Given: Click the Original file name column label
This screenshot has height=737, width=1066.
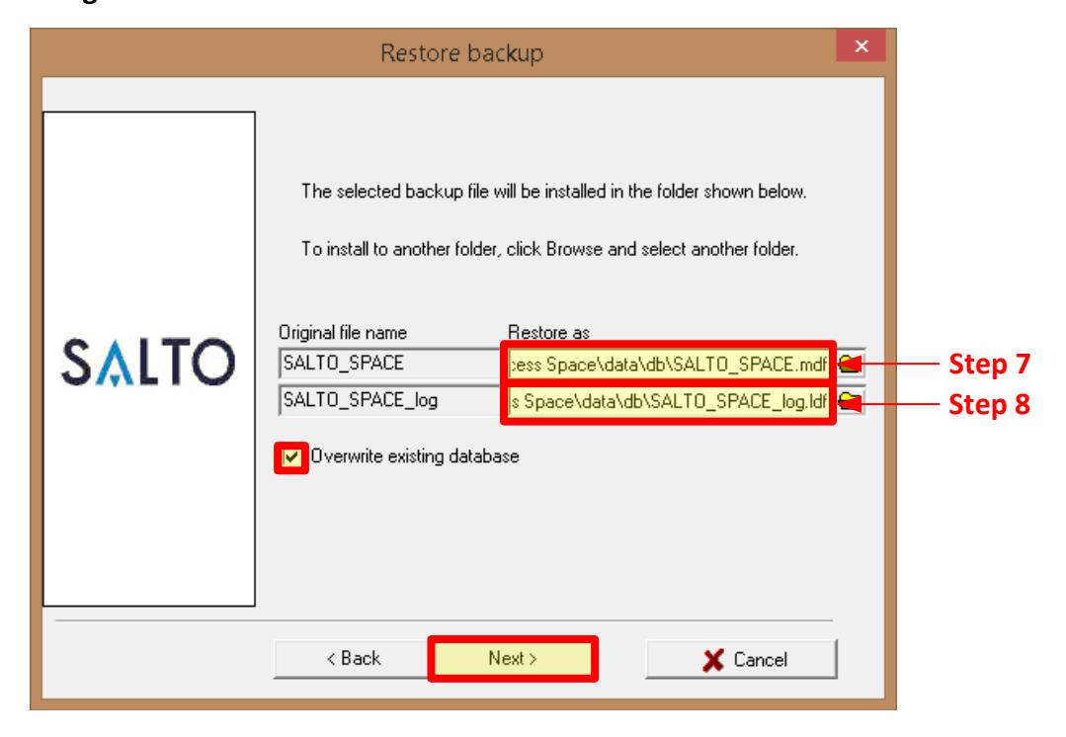Looking at the screenshot, I should [343, 333].
